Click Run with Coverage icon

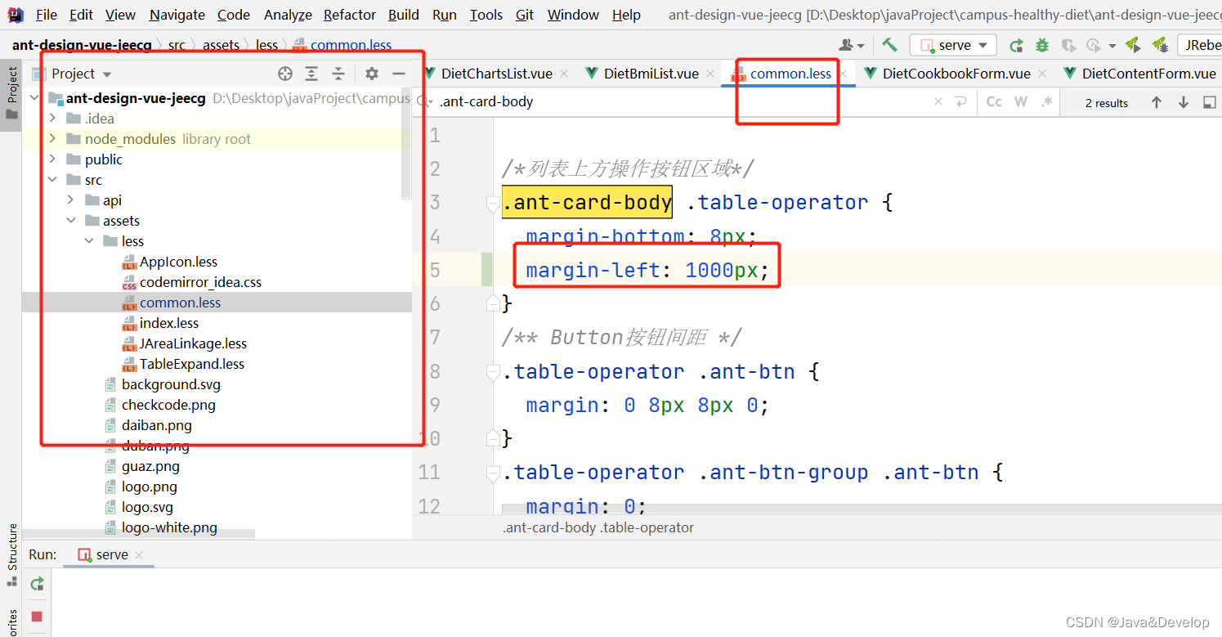(x=1068, y=45)
